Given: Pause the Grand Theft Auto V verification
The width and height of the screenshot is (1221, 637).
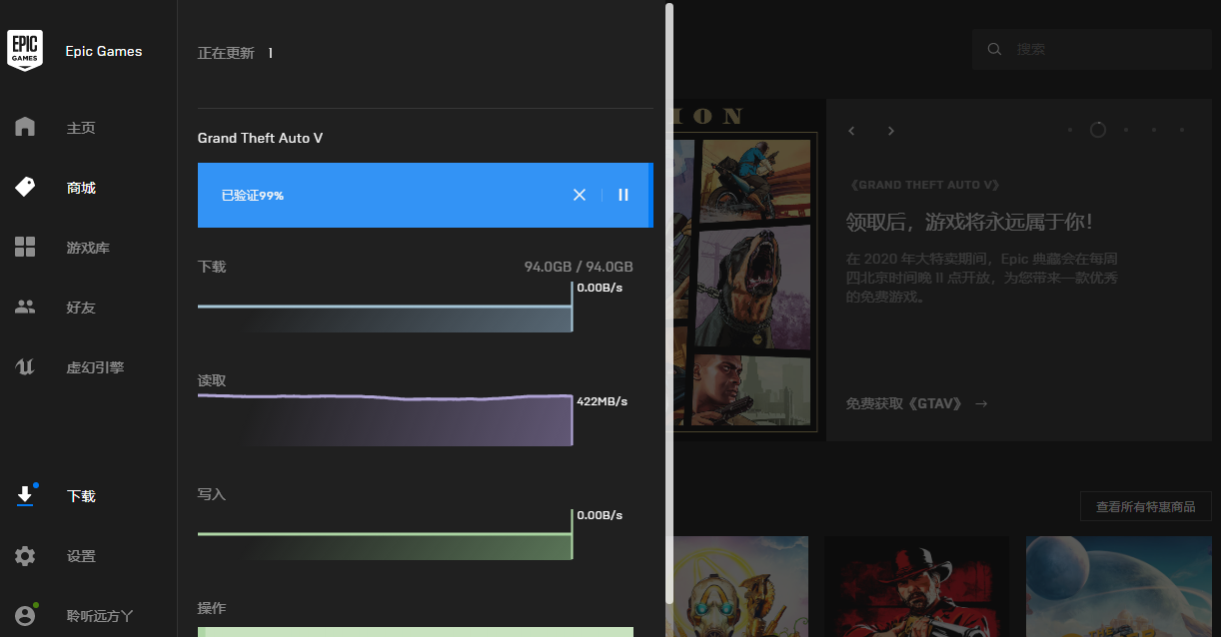Looking at the screenshot, I should pyautogui.click(x=623, y=195).
